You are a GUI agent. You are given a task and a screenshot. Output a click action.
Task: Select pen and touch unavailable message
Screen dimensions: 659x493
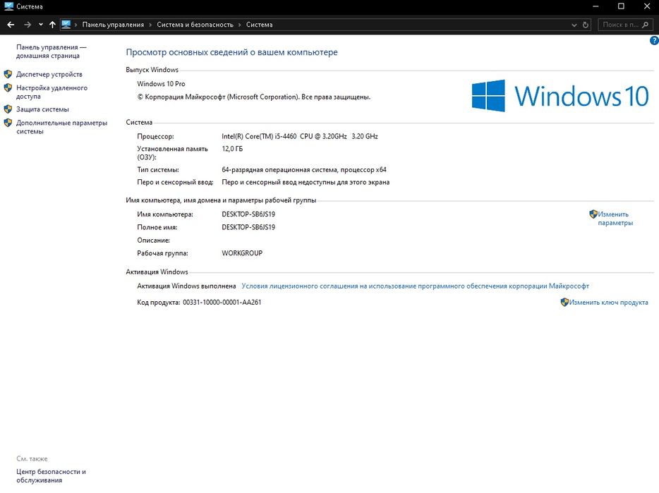(x=306, y=183)
